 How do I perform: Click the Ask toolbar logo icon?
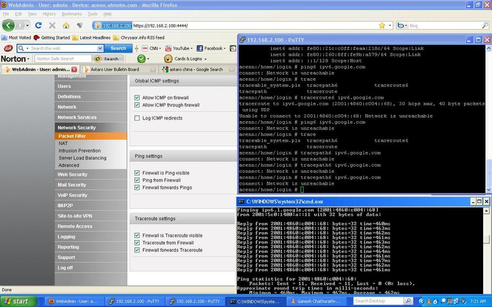tap(8, 48)
